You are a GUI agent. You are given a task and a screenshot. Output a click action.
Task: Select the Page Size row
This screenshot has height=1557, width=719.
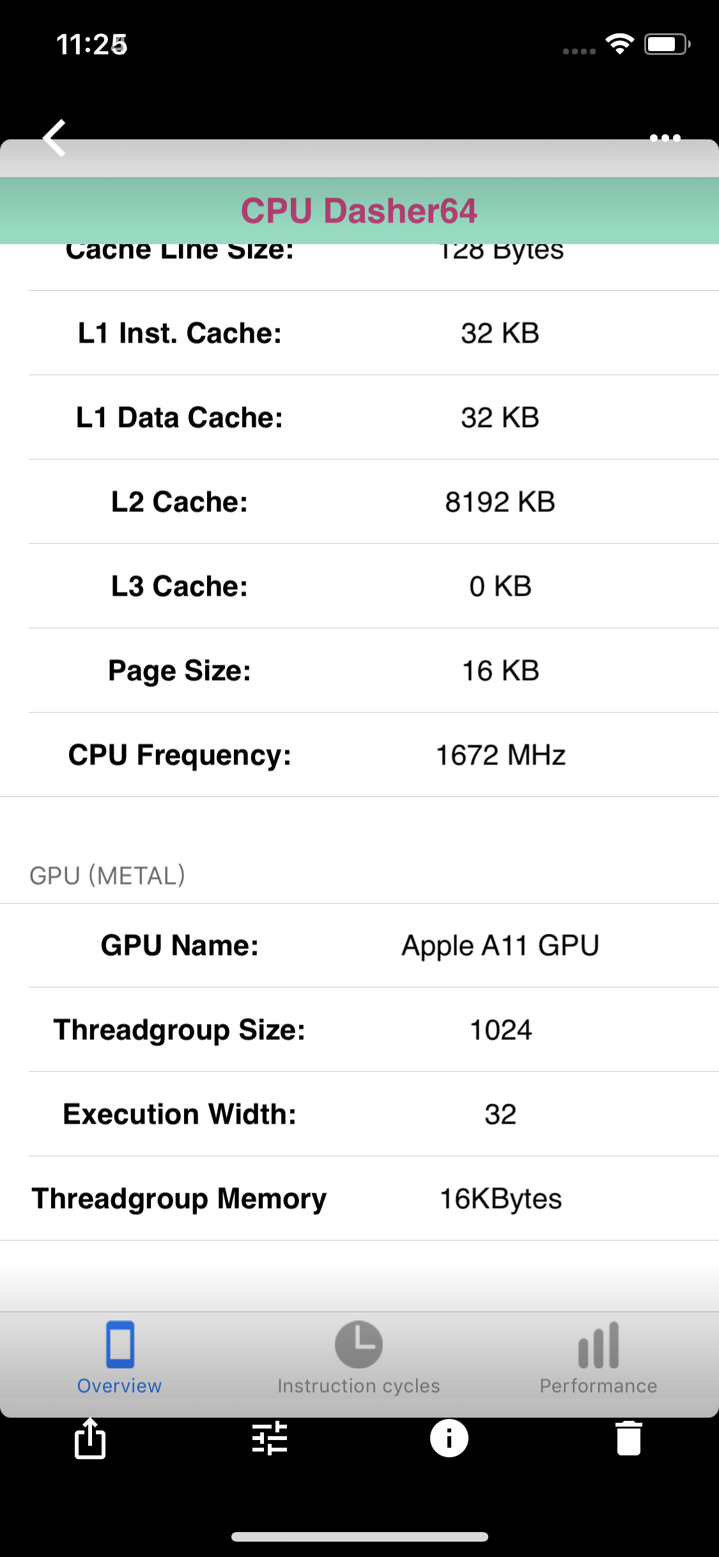[373, 670]
